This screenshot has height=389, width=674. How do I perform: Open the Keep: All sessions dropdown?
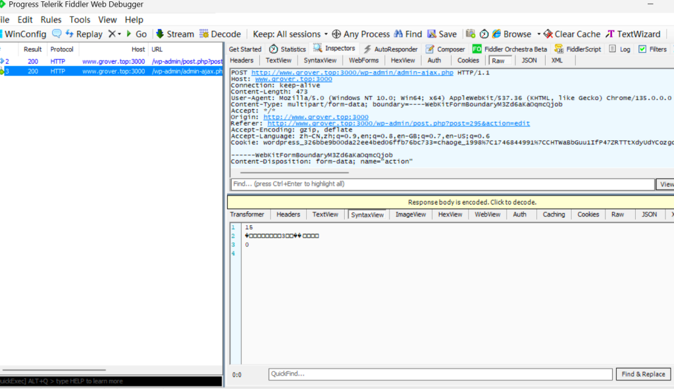pos(290,34)
